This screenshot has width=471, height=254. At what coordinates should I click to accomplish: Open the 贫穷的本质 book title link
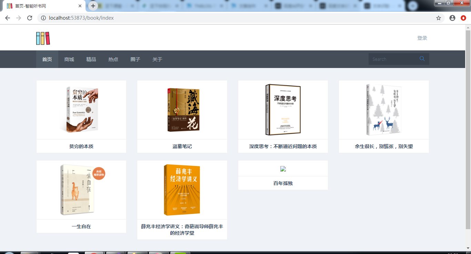[x=81, y=146]
